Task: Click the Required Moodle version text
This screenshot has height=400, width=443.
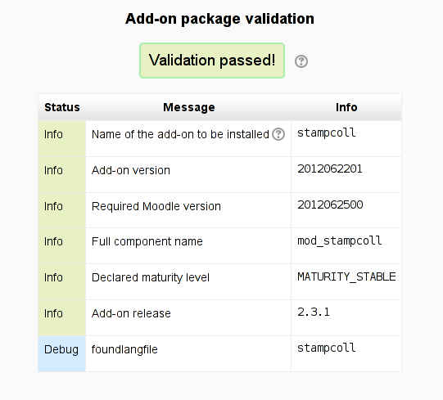Action: 156,206
